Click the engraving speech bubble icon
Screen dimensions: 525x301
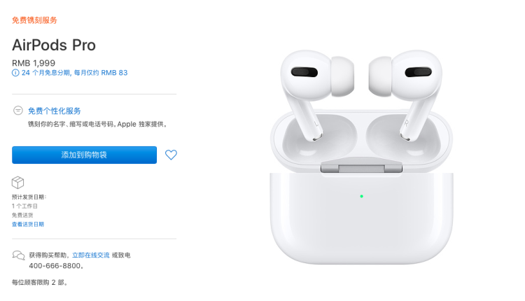17,111
